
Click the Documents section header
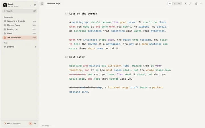click(x=8, y=17)
